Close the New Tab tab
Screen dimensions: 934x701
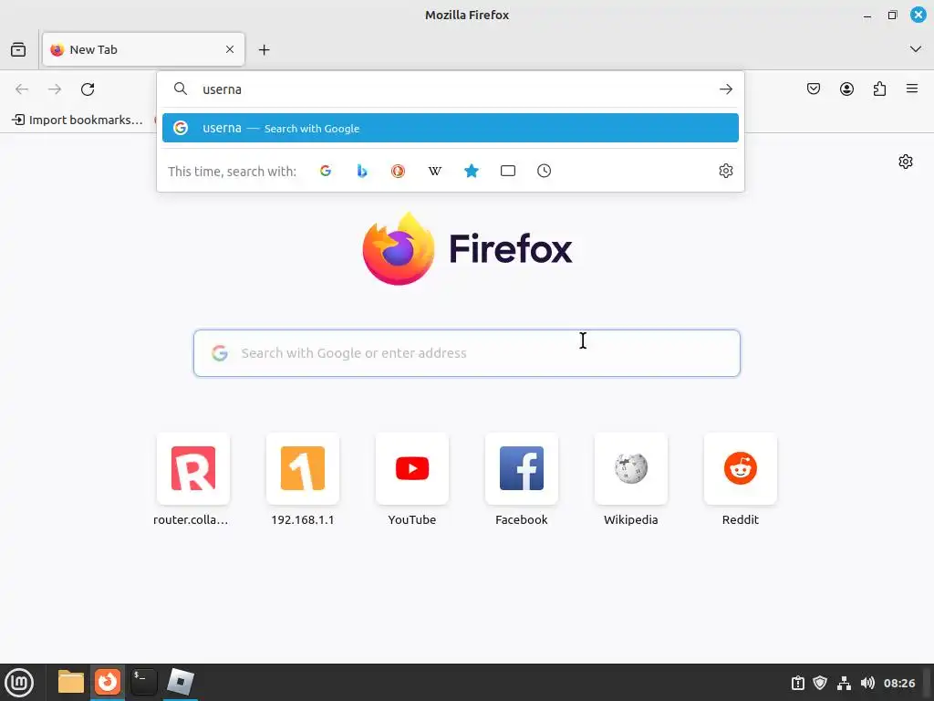coord(230,49)
